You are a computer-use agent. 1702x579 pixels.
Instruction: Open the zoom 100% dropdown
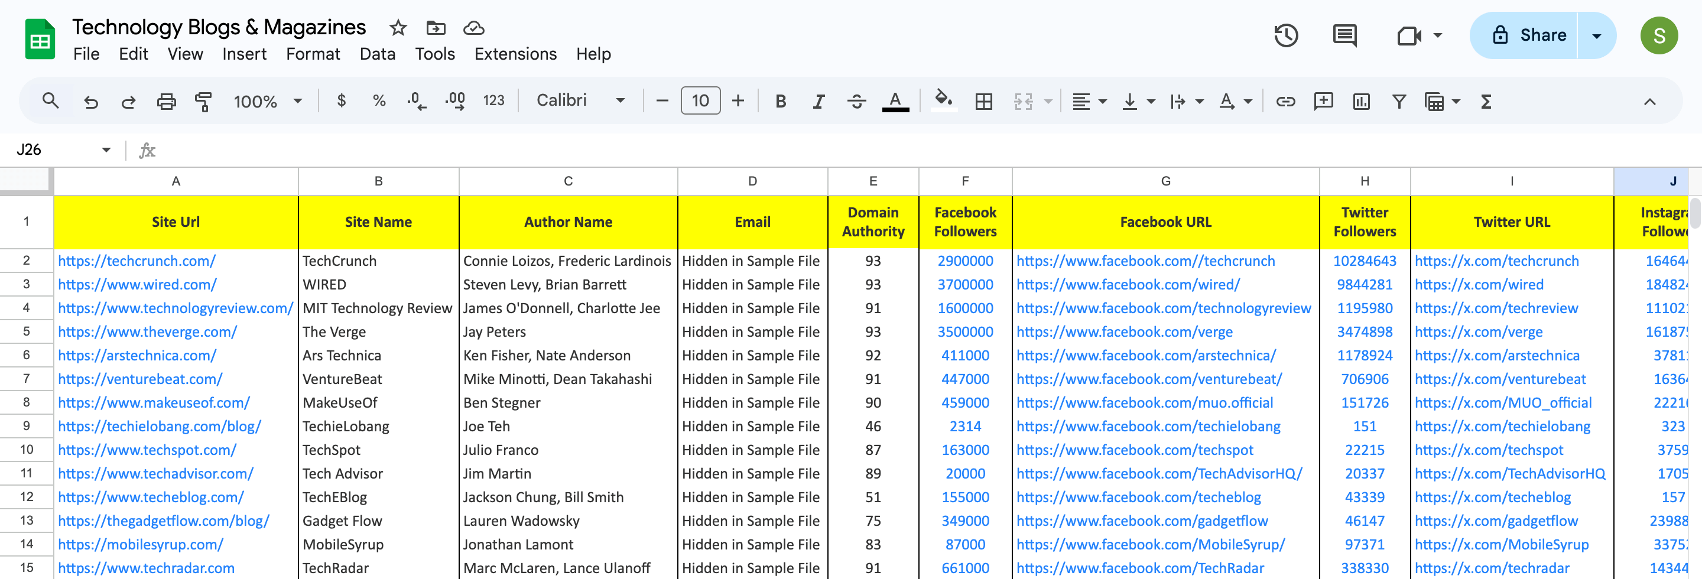267,101
